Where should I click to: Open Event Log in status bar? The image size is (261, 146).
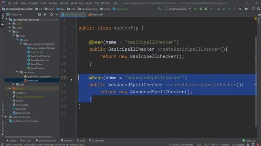pos(249,141)
